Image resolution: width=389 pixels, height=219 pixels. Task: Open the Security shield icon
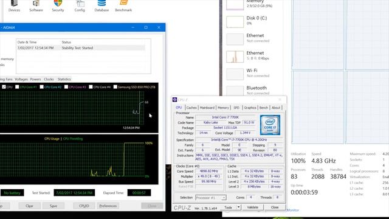coord(58,6)
